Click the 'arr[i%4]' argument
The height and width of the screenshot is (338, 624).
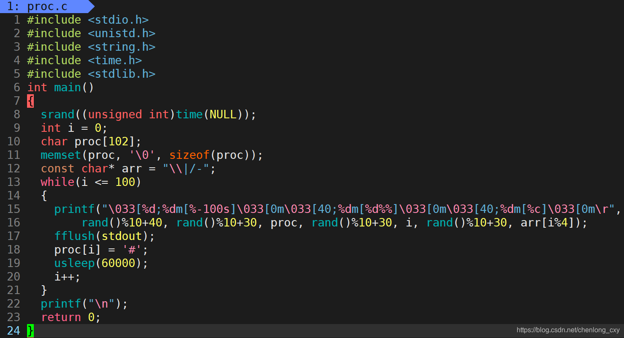click(548, 223)
